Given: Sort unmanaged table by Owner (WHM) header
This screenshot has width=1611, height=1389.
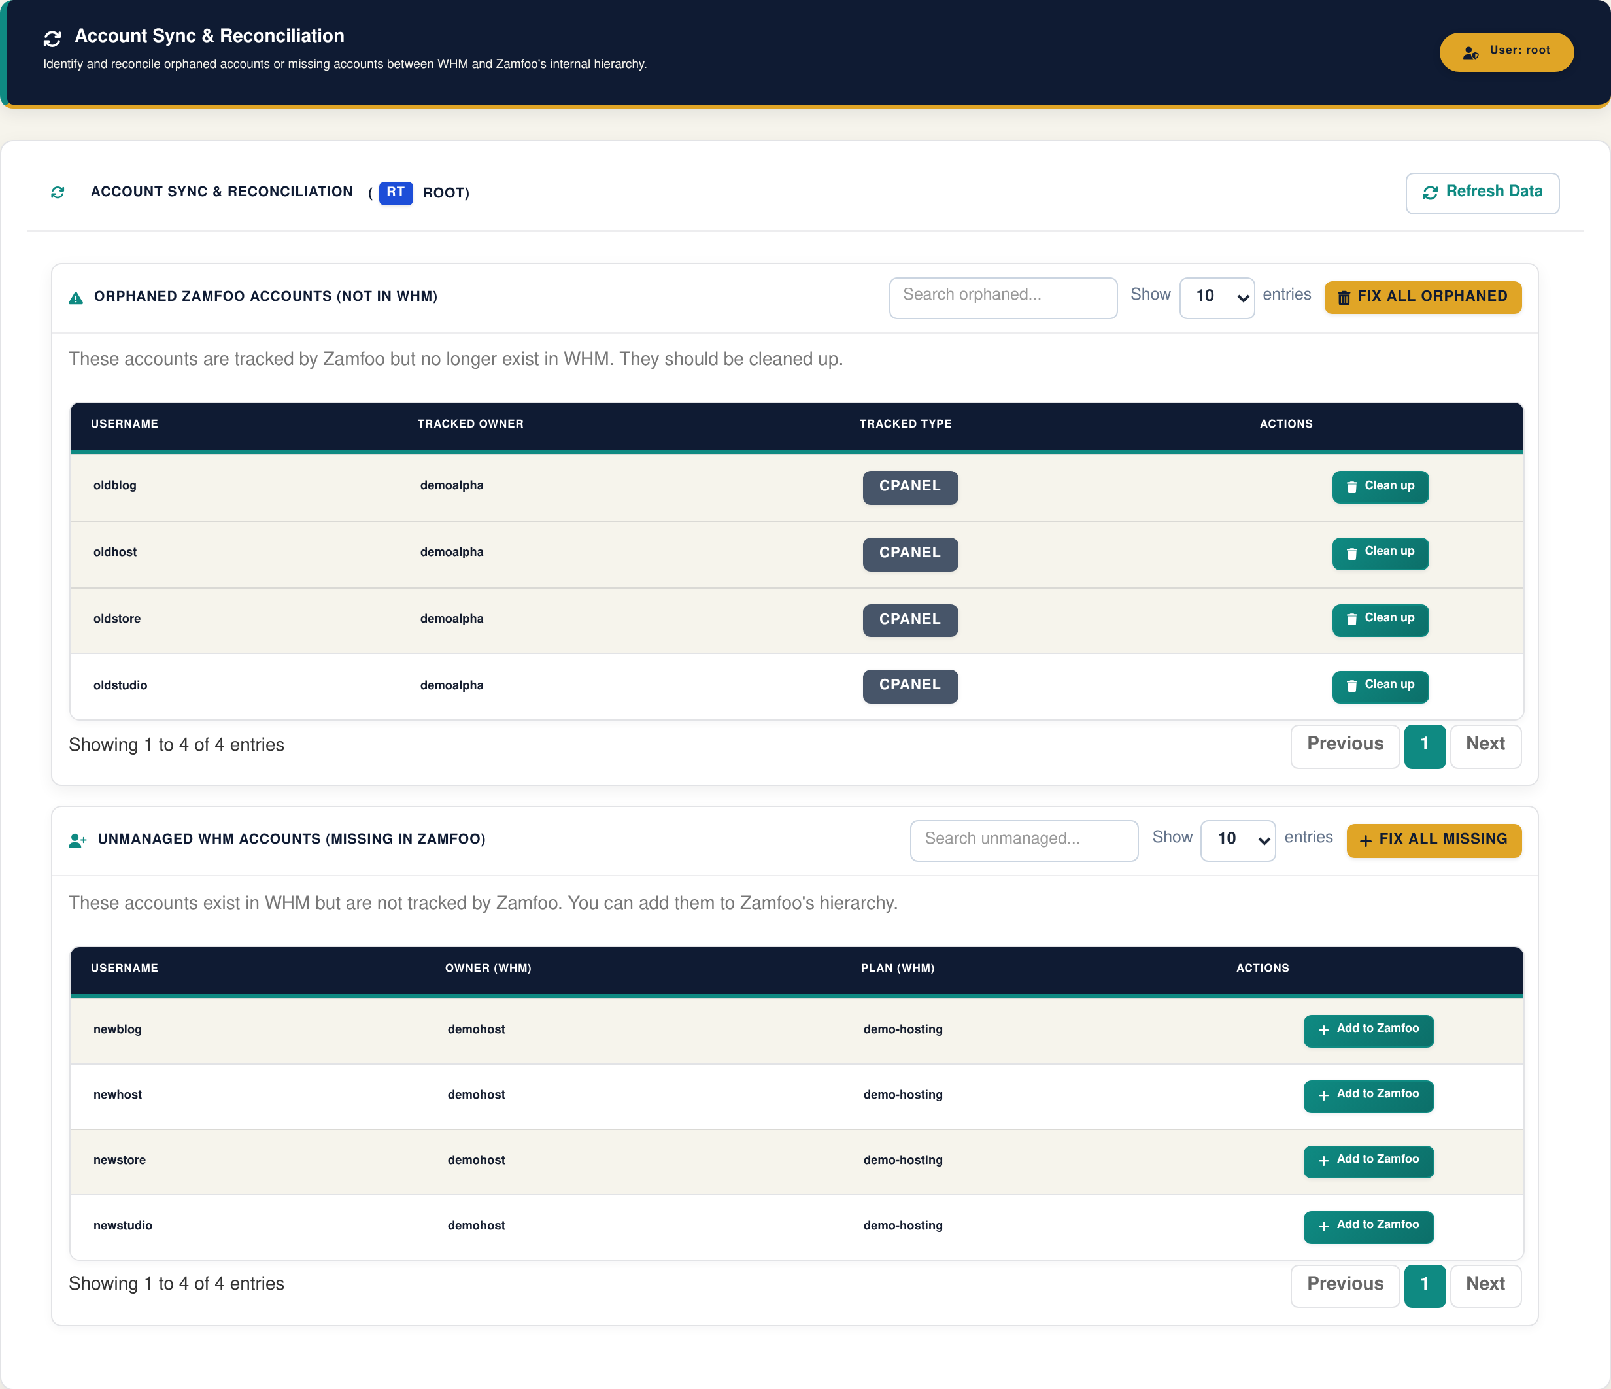Looking at the screenshot, I should click(488, 967).
